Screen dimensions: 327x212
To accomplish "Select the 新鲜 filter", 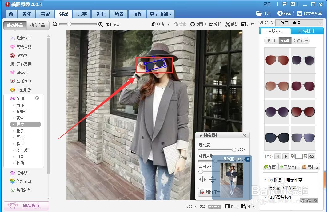I will click(285, 41).
